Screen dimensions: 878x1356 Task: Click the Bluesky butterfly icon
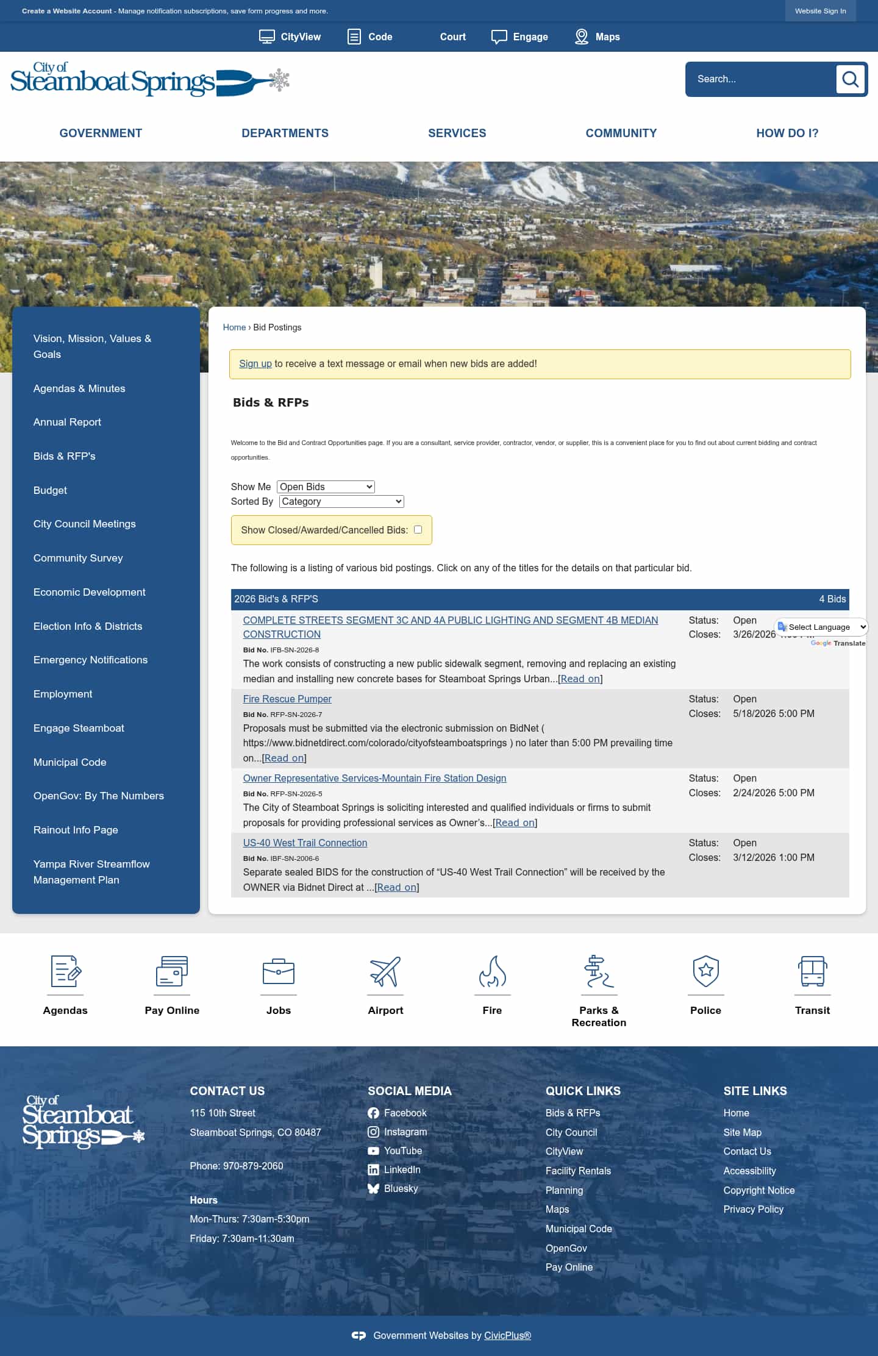[373, 1188]
